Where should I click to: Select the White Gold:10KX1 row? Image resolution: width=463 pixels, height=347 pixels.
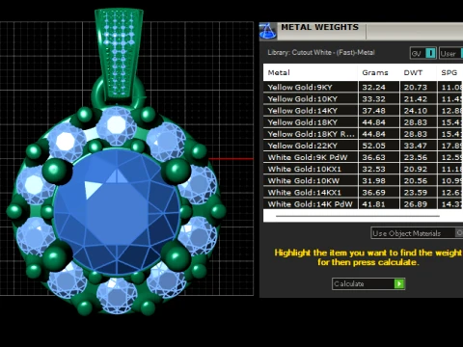363,169
